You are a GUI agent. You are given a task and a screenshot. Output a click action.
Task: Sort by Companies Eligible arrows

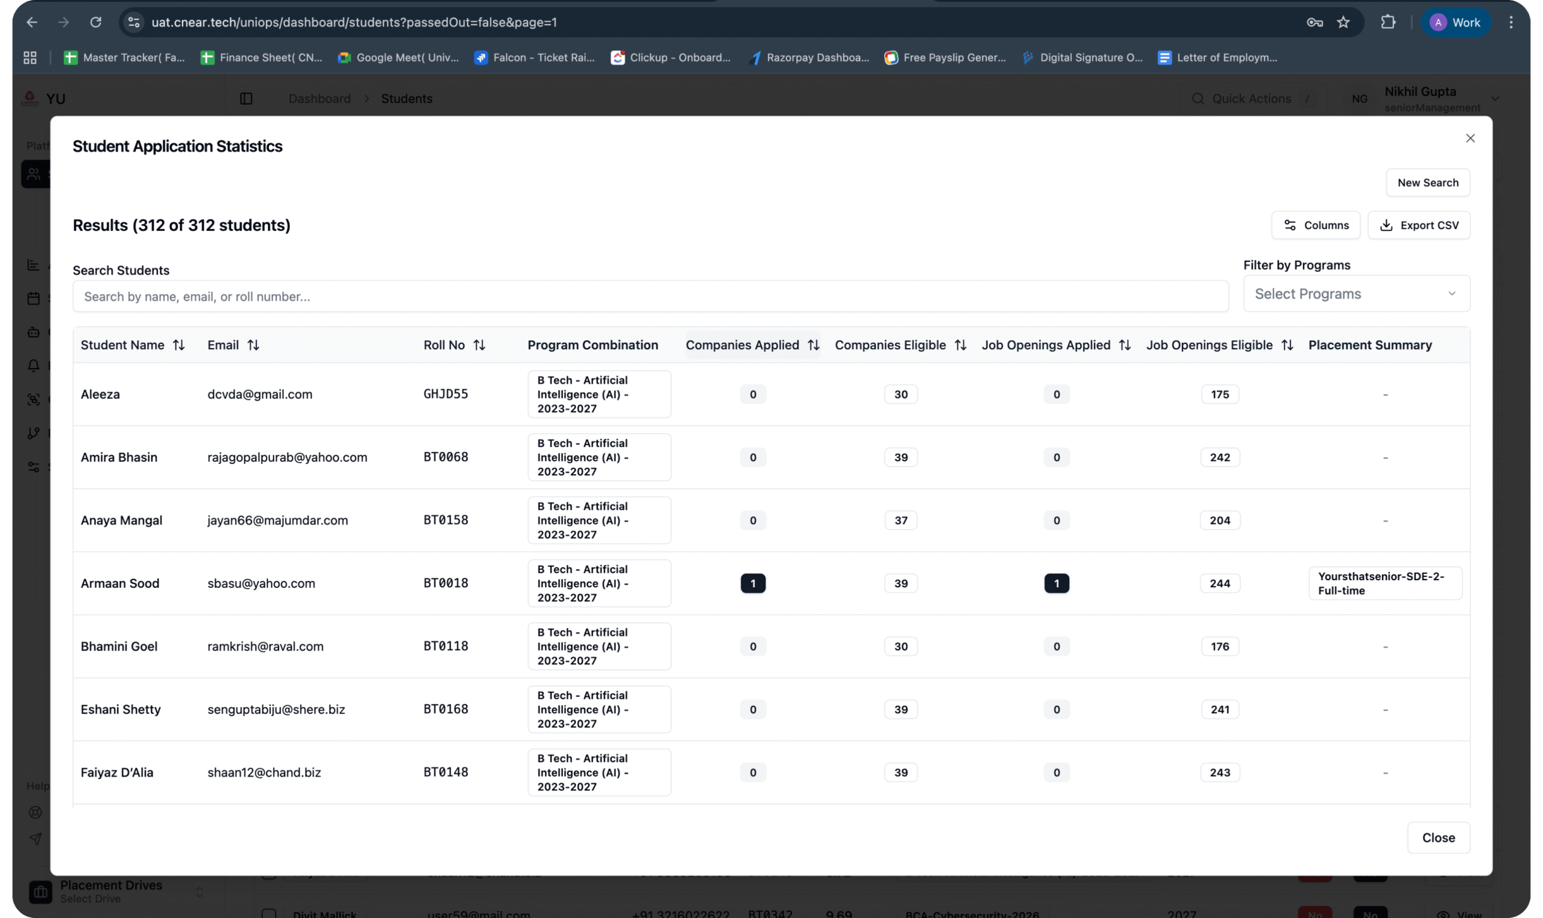click(960, 345)
